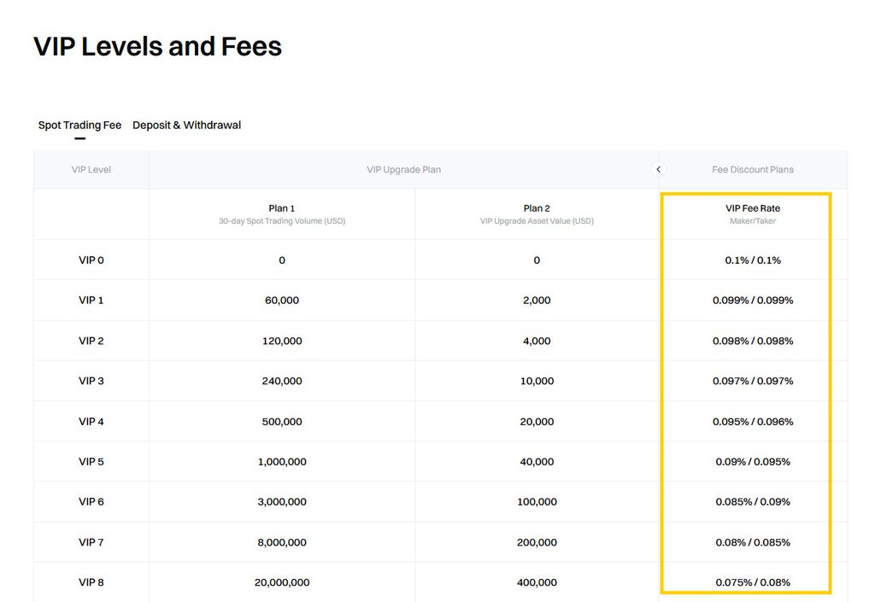Select the VIP 8 row label
The image size is (875, 602).
(x=91, y=582)
